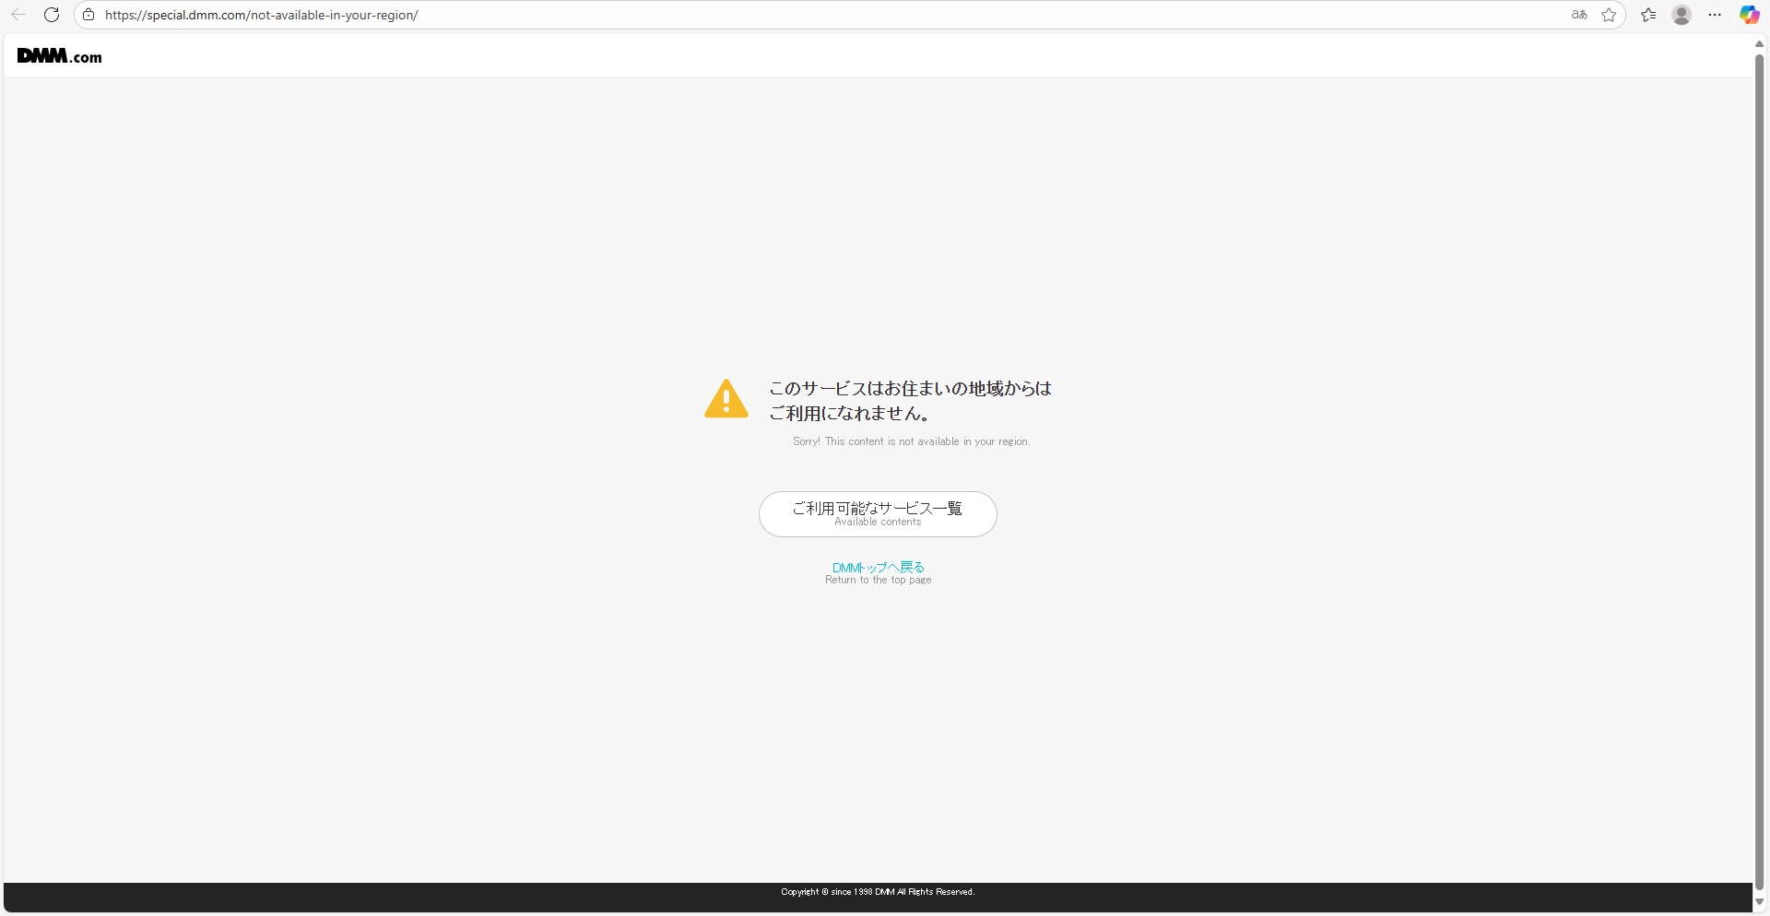Open the Favorites list panel
This screenshot has width=1770, height=916.
[x=1648, y=15]
